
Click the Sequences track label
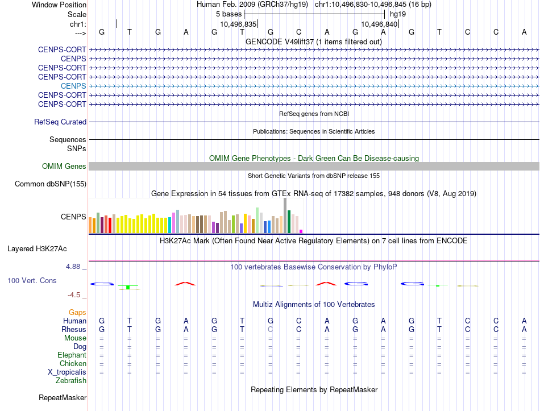click(68, 139)
